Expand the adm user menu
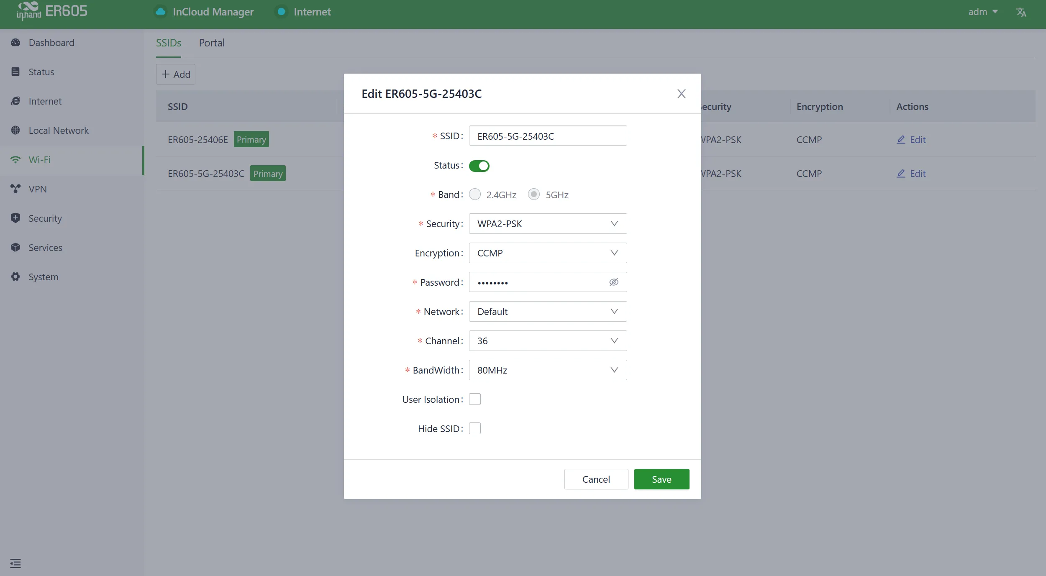The image size is (1046, 576). pyautogui.click(x=983, y=12)
